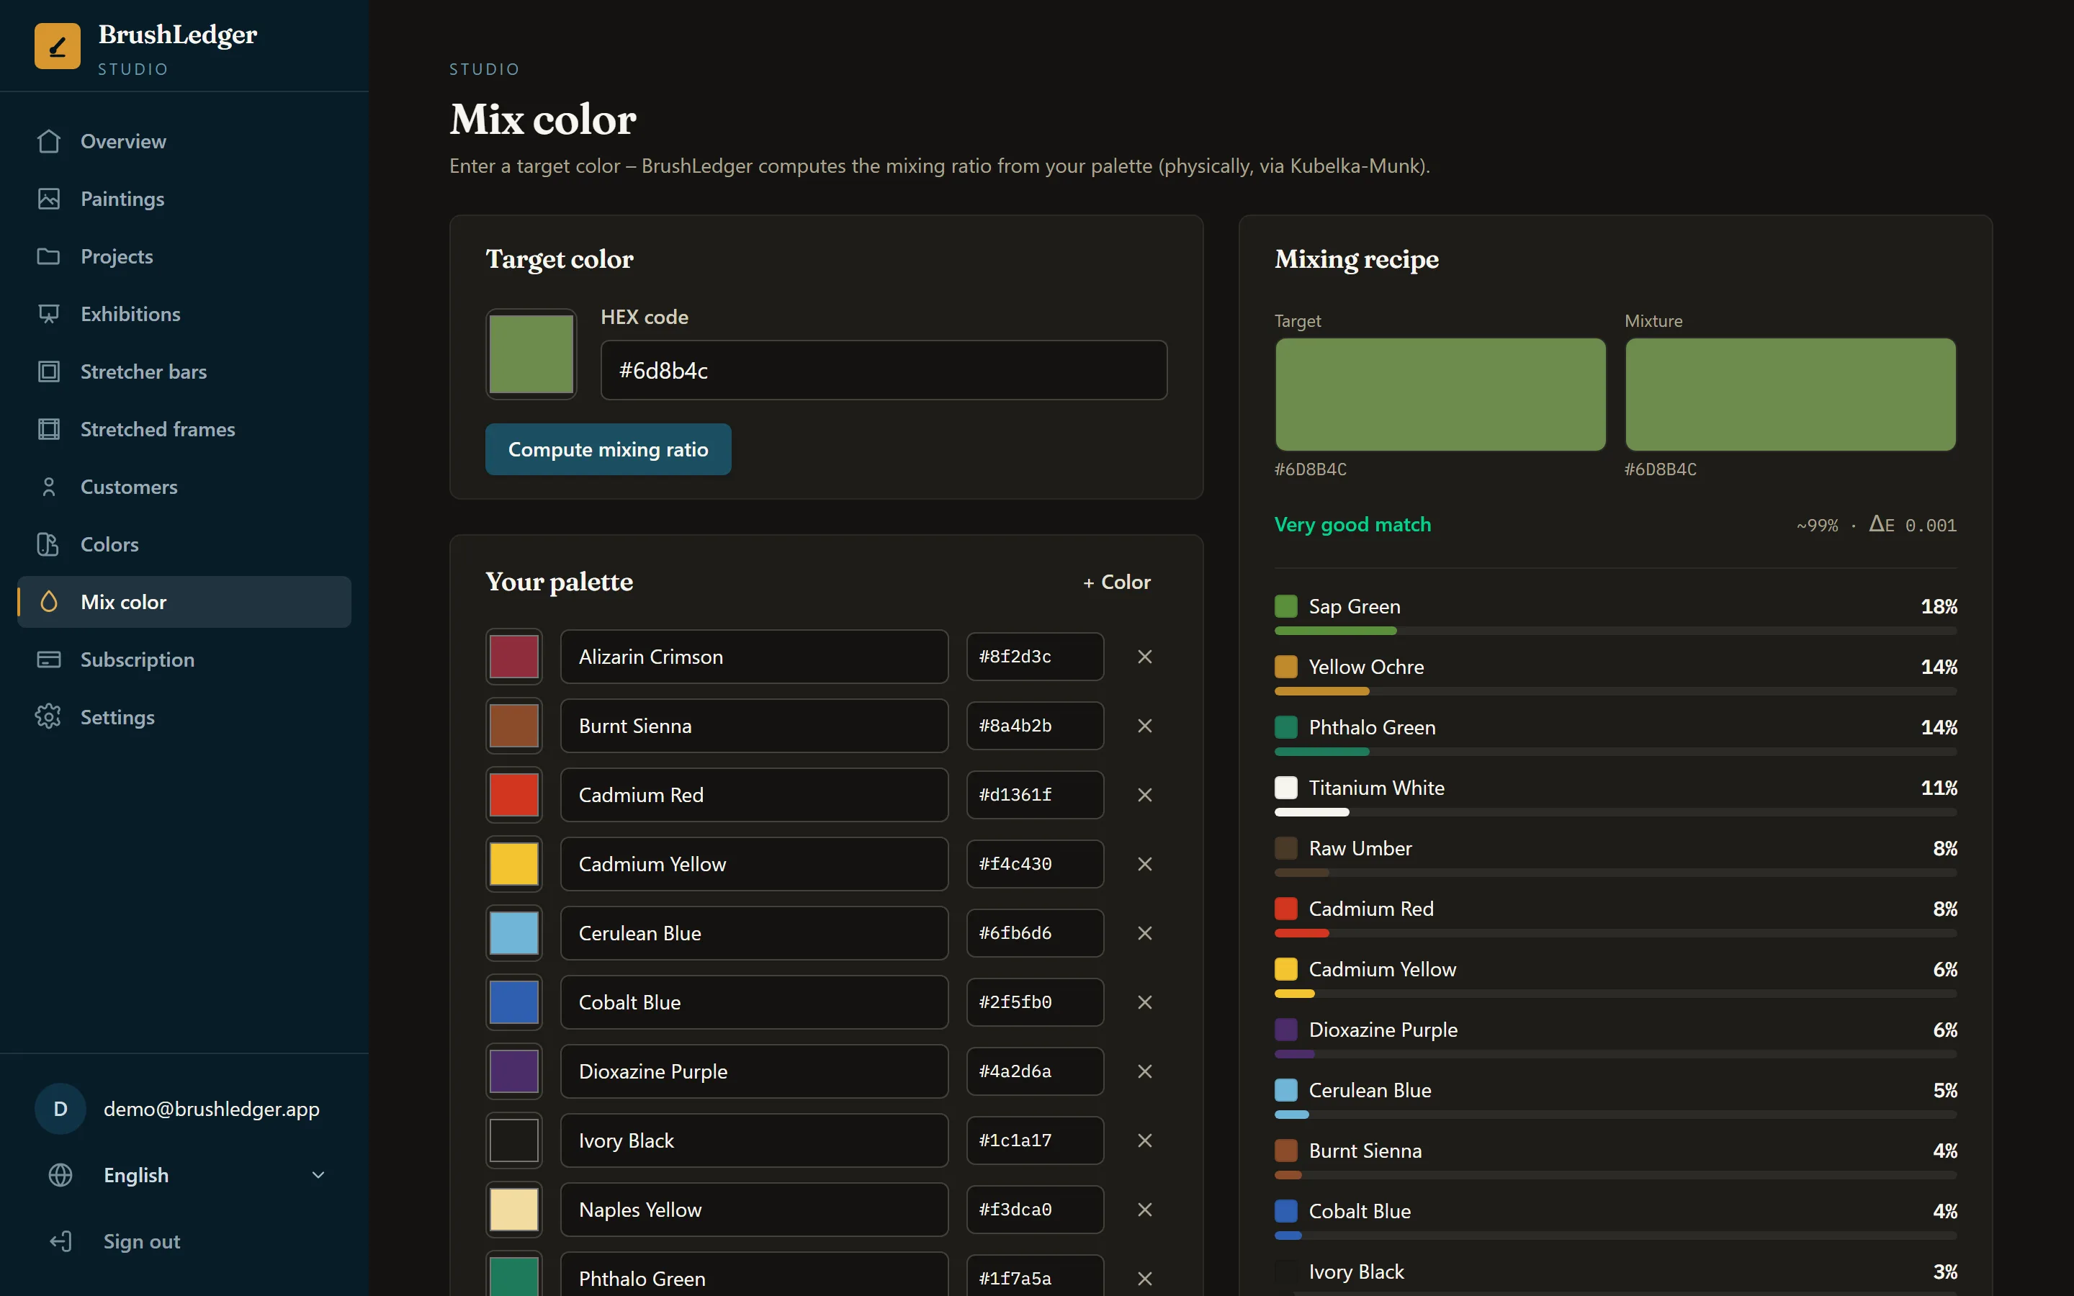Open the Colors page
2074x1296 pixels.
[184, 544]
